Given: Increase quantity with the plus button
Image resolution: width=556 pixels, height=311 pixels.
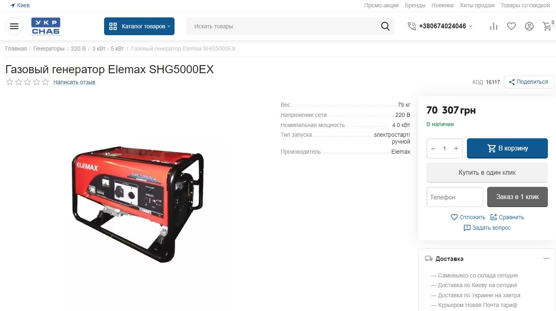Looking at the screenshot, I should pos(456,148).
